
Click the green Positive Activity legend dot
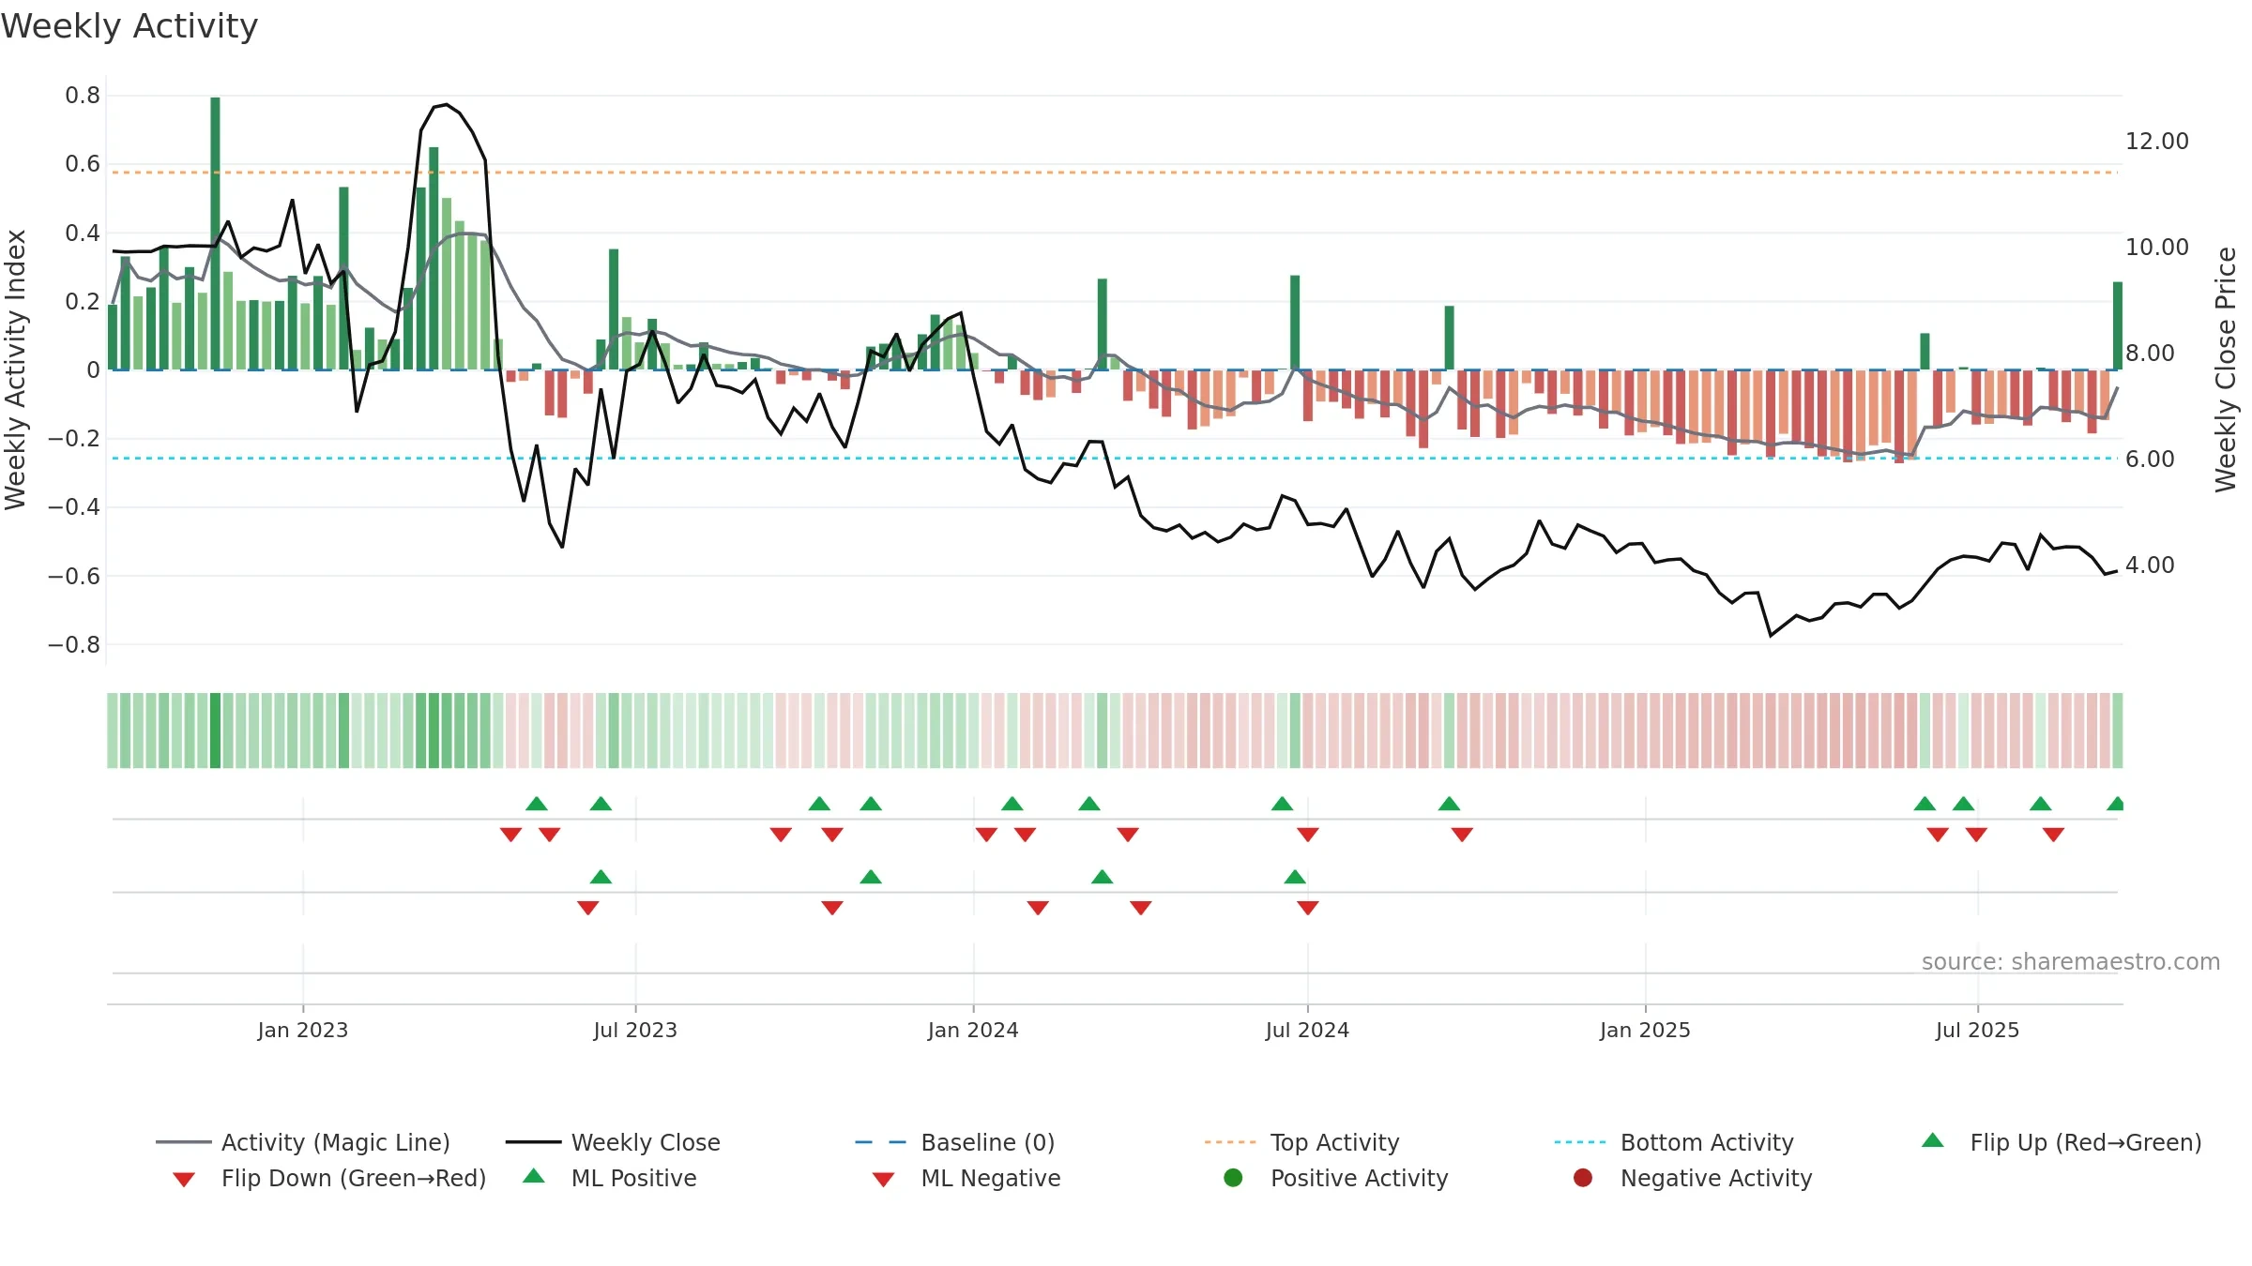1233,1178
